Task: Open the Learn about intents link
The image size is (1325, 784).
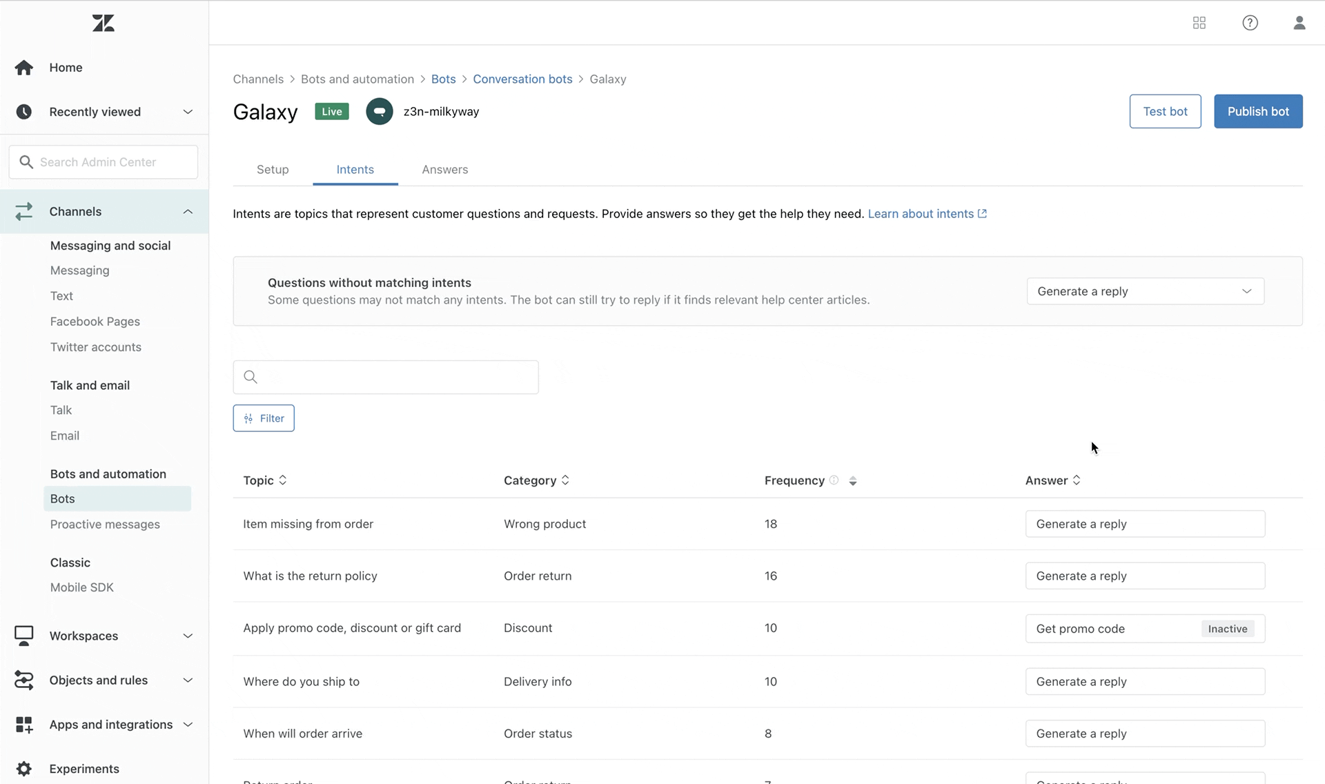Action: [921, 213]
